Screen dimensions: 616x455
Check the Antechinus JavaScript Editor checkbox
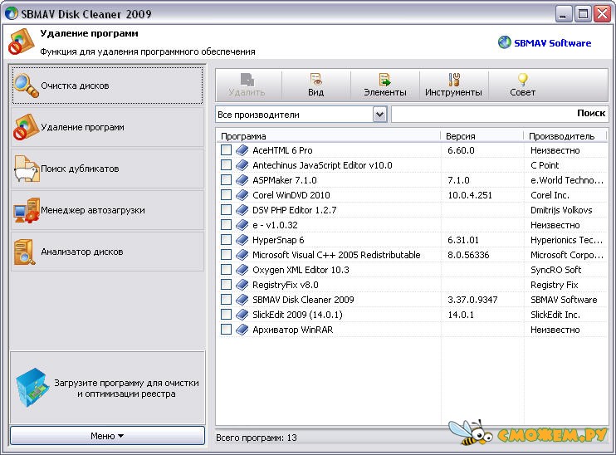point(226,165)
